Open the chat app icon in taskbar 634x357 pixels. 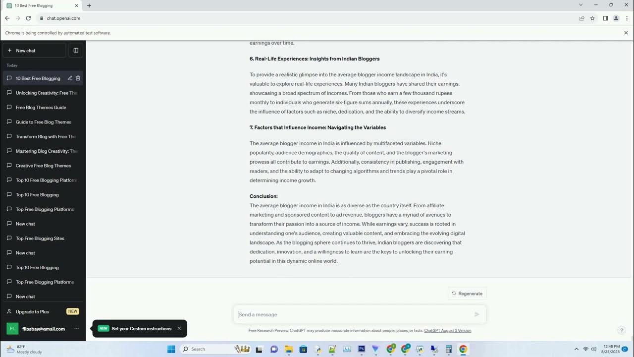tap(274, 349)
